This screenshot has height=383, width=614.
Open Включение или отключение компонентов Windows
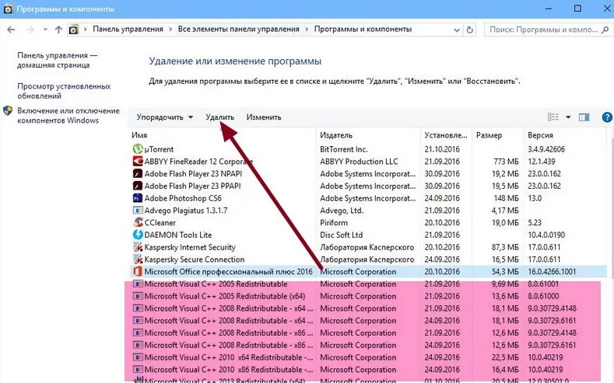click(68, 116)
